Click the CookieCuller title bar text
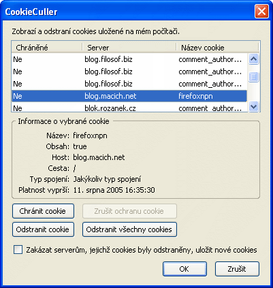Viewport: 273px width, 288px height. [31, 12]
